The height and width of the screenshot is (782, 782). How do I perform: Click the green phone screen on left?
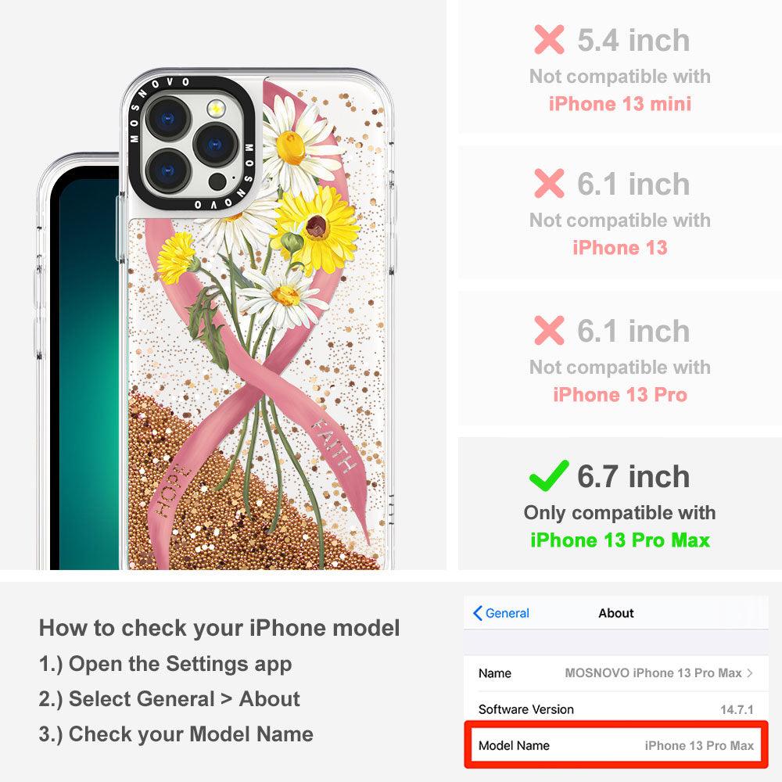88,369
